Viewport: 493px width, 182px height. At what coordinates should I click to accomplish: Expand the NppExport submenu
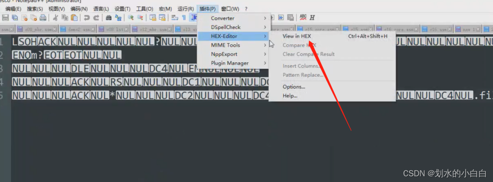click(x=234, y=54)
